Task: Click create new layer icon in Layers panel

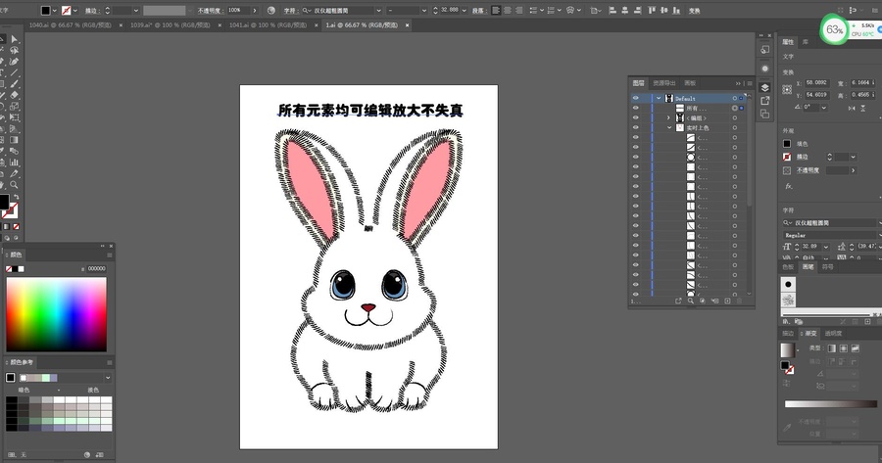Action: click(727, 301)
